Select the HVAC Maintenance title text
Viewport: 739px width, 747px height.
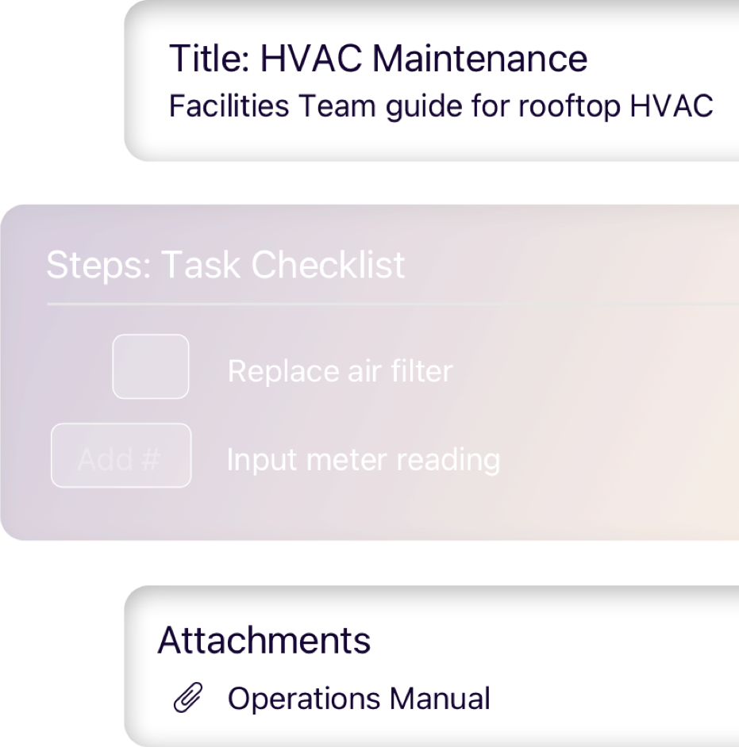[424, 59]
